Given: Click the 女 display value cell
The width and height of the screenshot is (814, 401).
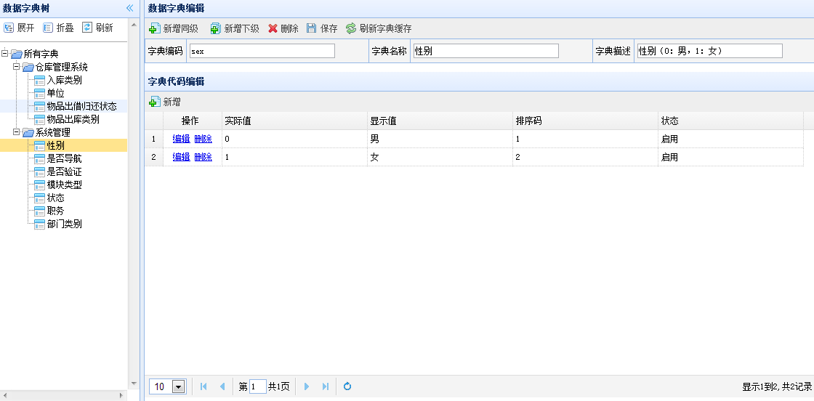Looking at the screenshot, I should [440, 157].
